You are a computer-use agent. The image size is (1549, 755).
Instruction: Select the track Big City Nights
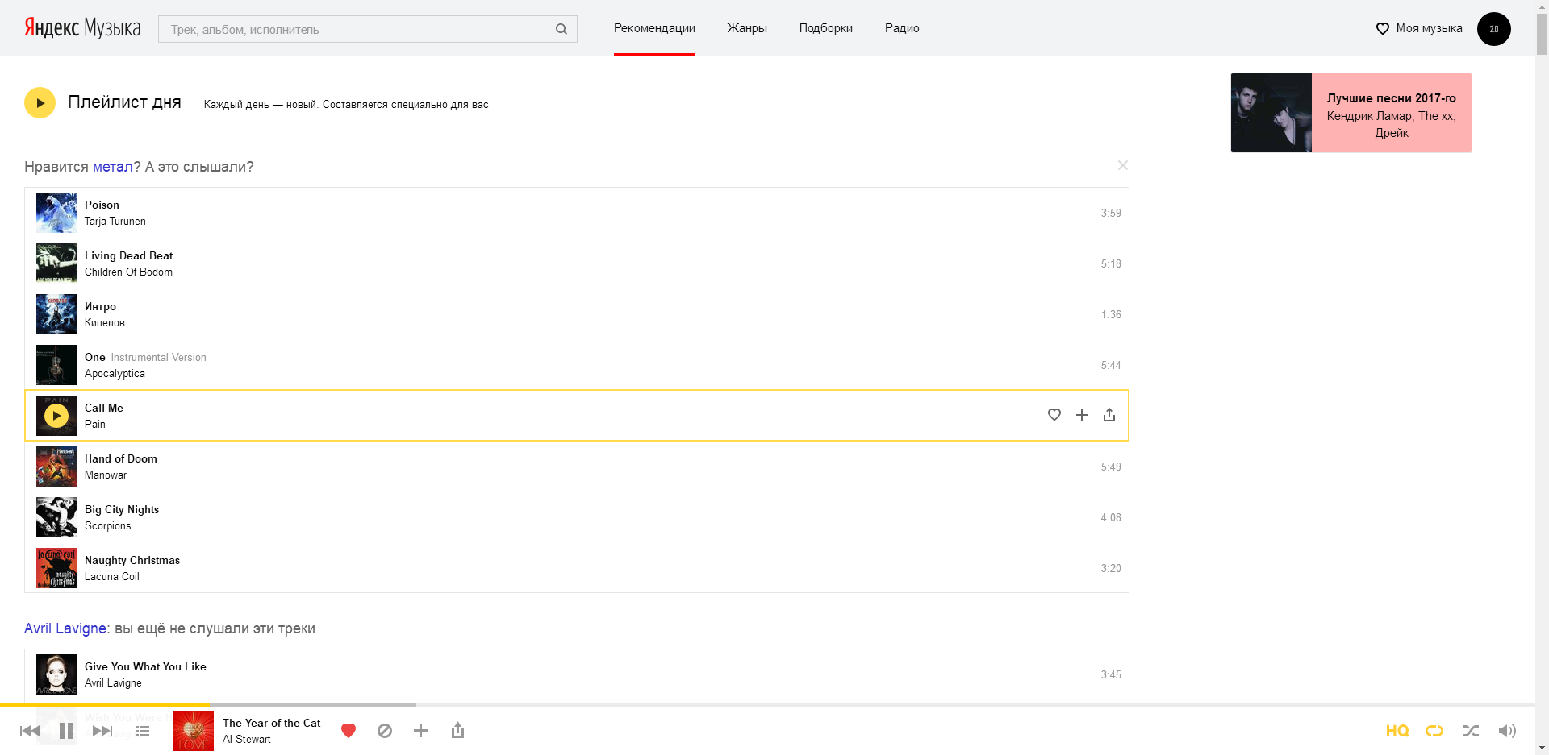click(x=122, y=510)
